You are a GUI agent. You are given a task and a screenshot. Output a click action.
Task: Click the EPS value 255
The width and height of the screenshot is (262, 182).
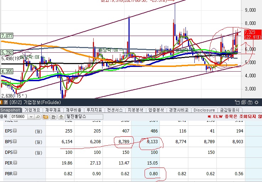[69, 131]
